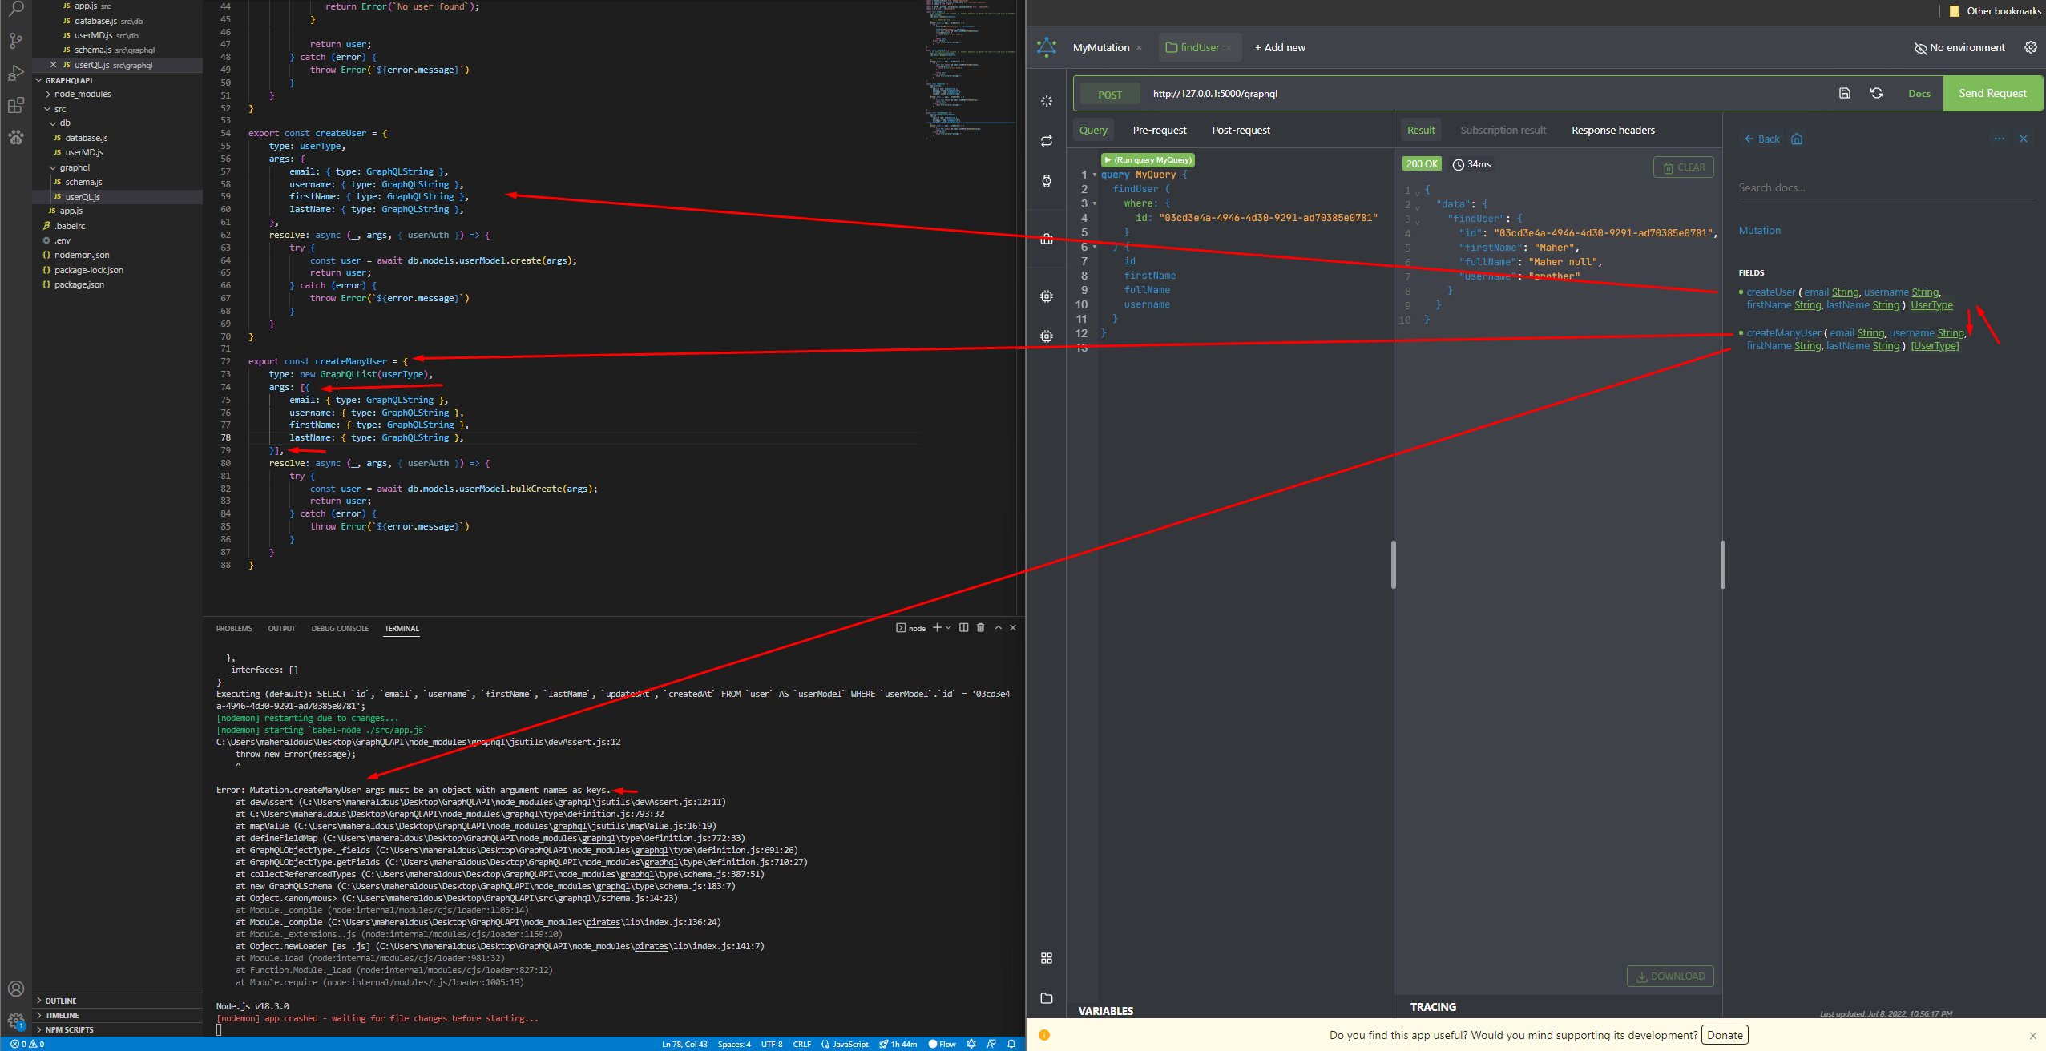Toggle the No environment dropdown
The width and height of the screenshot is (2046, 1051).
click(x=1962, y=47)
